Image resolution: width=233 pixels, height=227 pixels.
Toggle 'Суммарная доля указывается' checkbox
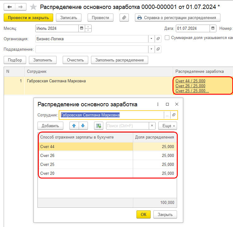click(x=167, y=38)
